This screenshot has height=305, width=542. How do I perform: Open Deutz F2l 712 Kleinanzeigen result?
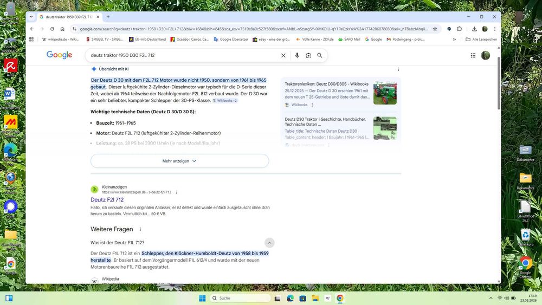coord(107,200)
